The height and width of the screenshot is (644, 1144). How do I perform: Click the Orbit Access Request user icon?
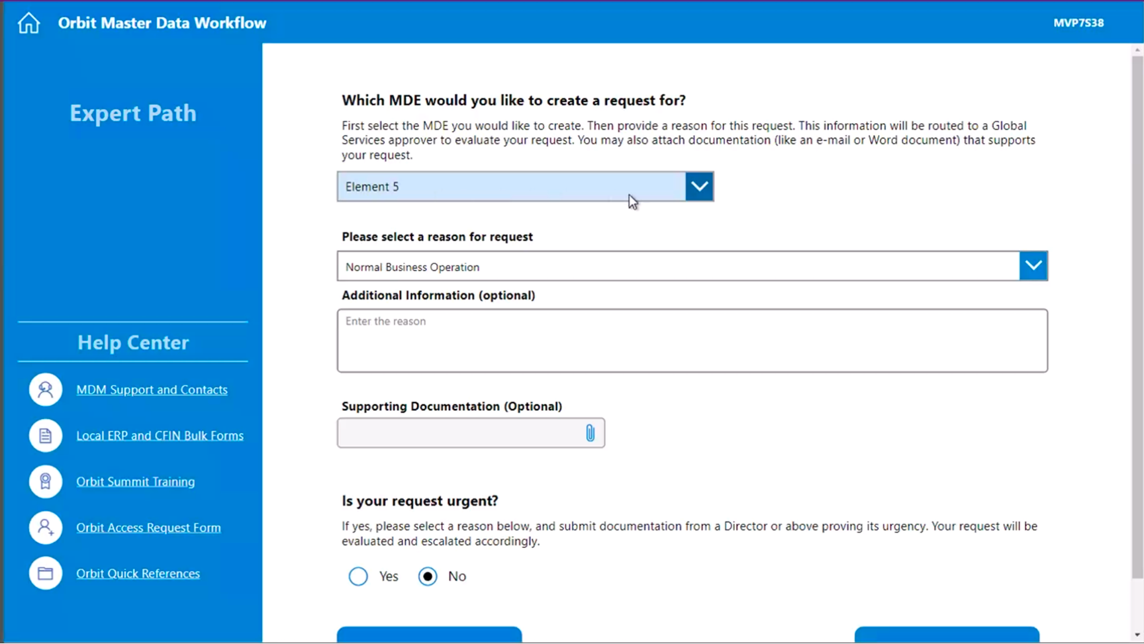coord(46,528)
